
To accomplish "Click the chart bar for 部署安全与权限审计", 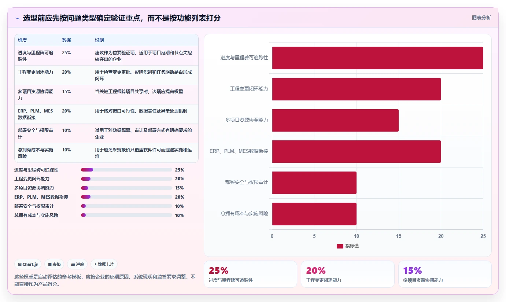I will (x=314, y=183).
